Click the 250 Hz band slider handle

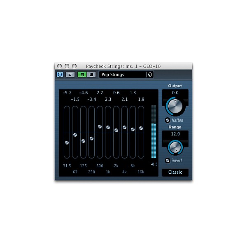[91, 139]
